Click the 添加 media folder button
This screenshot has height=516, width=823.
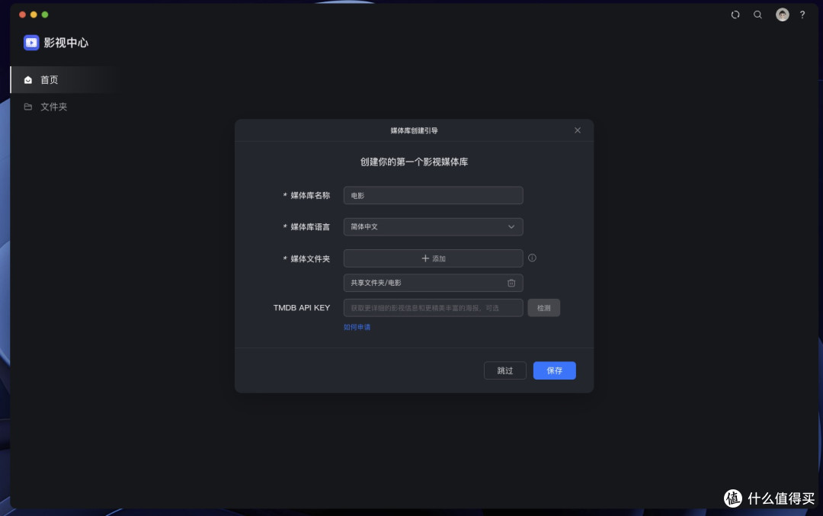pyautogui.click(x=433, y=258)
